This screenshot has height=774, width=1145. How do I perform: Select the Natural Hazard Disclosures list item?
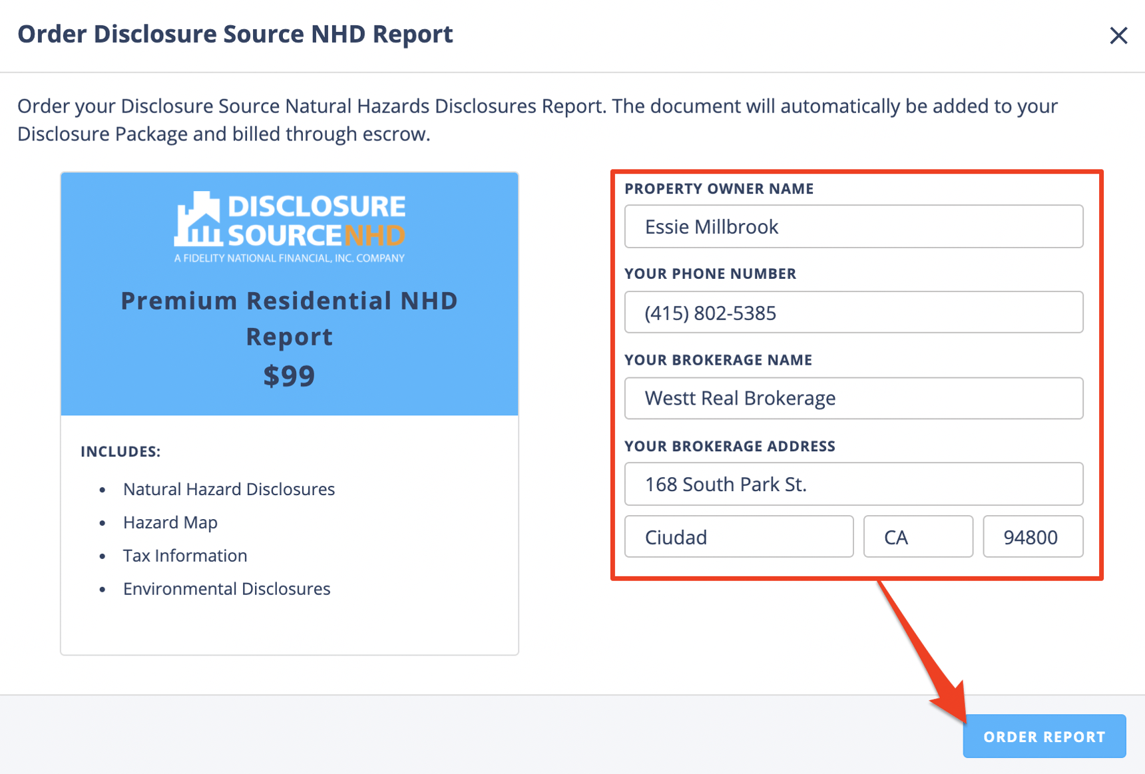pyautogui.click(x=229, y=488)
